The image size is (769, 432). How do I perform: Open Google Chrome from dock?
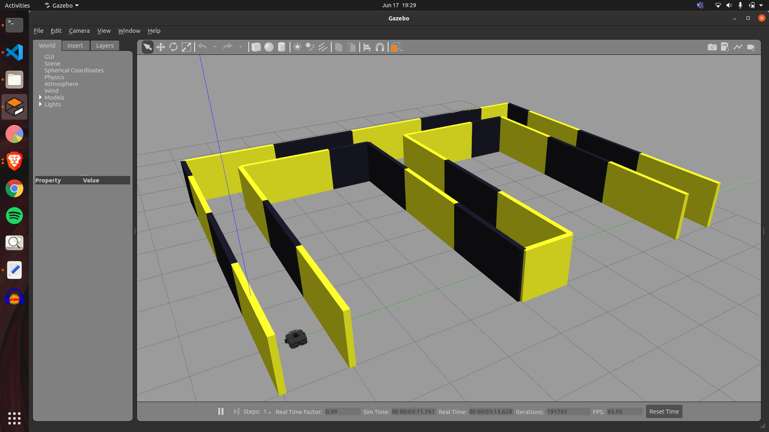14,188
